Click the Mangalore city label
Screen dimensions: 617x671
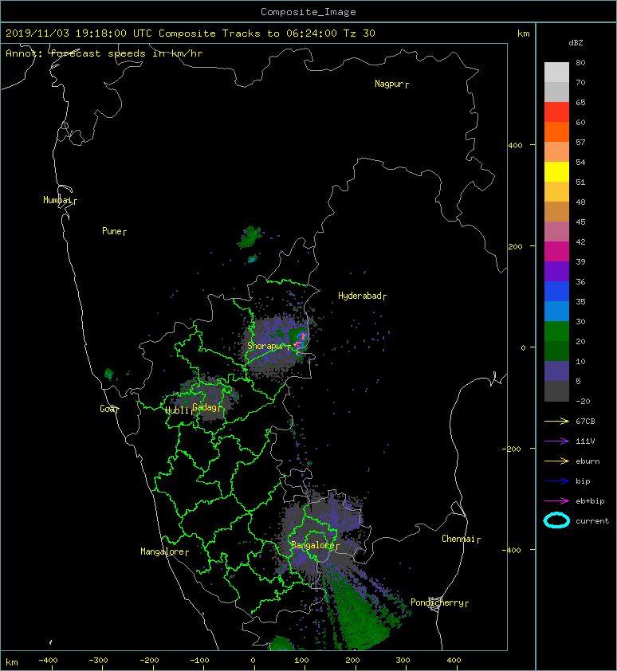point(164,551)
